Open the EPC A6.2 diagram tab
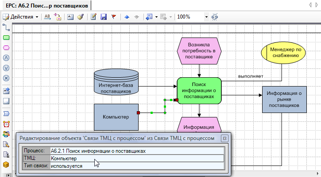 pyautogui.click(x=47, y=5)
